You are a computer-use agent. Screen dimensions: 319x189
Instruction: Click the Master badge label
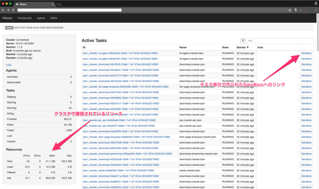[9, 28]
